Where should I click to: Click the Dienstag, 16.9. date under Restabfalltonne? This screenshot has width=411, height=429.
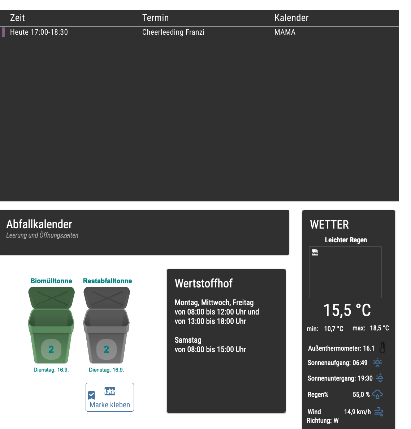coord(106,370)
